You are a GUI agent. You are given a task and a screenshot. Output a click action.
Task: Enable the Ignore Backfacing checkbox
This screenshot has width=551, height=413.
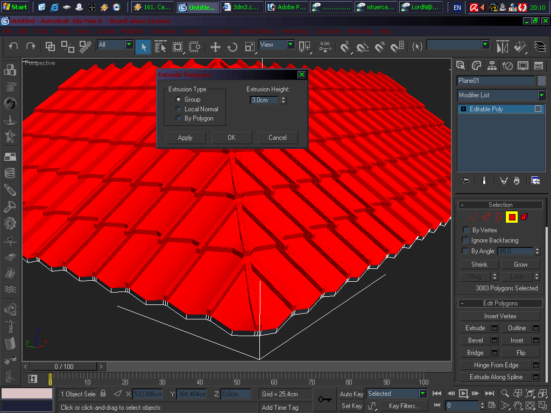tap(466, 240)
